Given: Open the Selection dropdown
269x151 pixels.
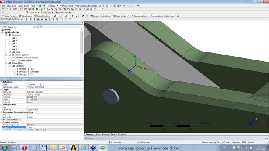Looking at the screenshot, I should point(33,13).
